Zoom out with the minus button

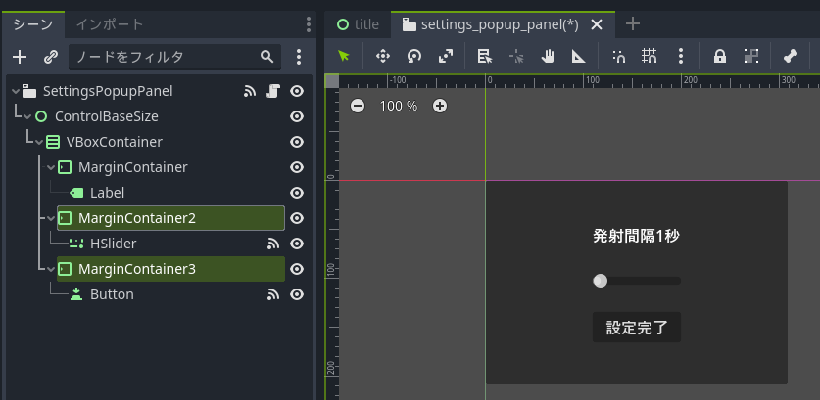pyautogui.click(x=358, y=106)
